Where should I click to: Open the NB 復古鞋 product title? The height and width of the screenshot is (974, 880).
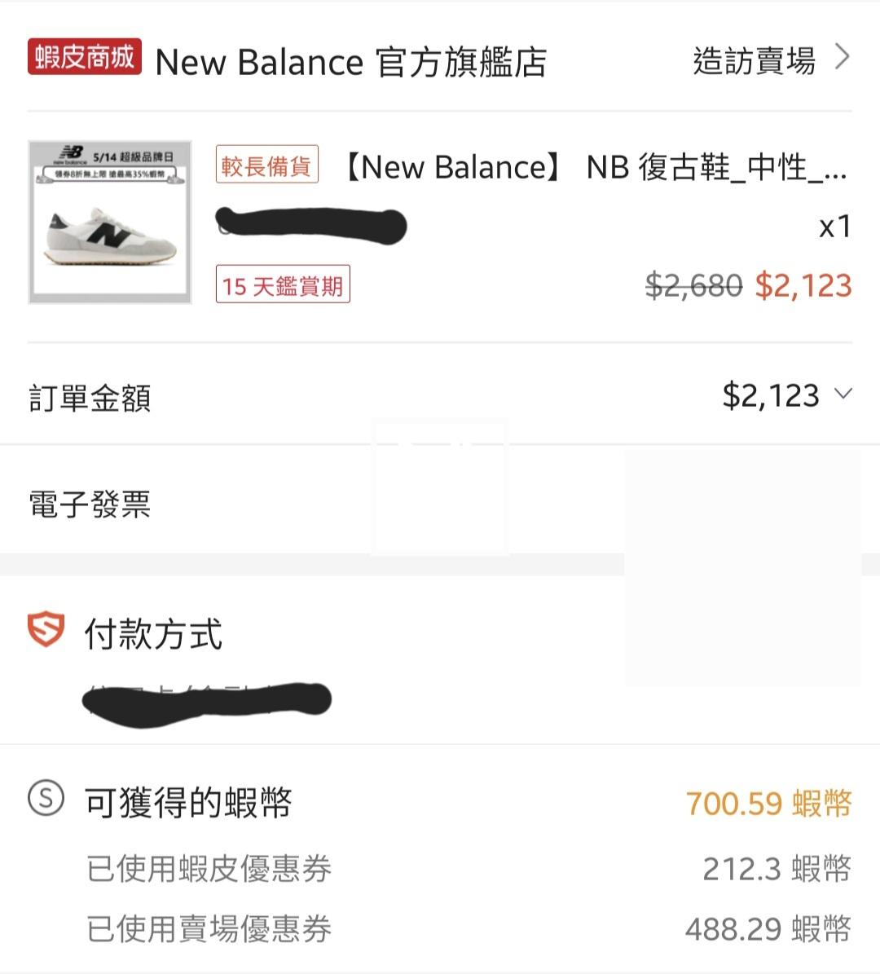tap(595, 167)
